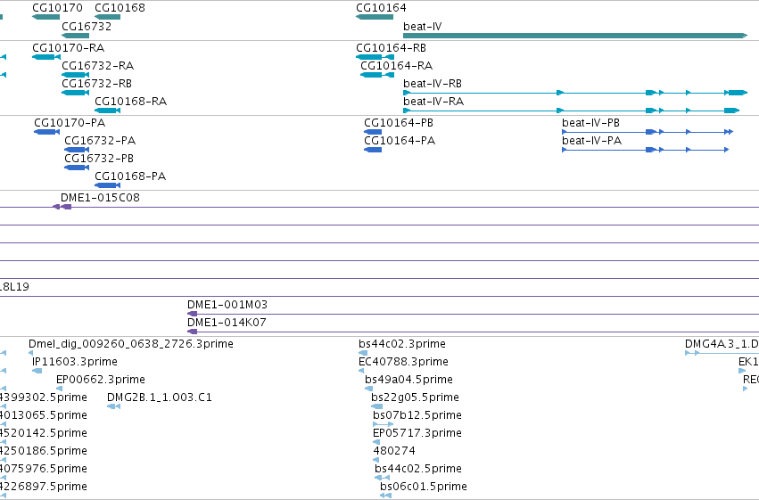The image size is (759, 500).
Task: Click the bs07b12.5prime EST feature
Action: click(x=383, y=424)
